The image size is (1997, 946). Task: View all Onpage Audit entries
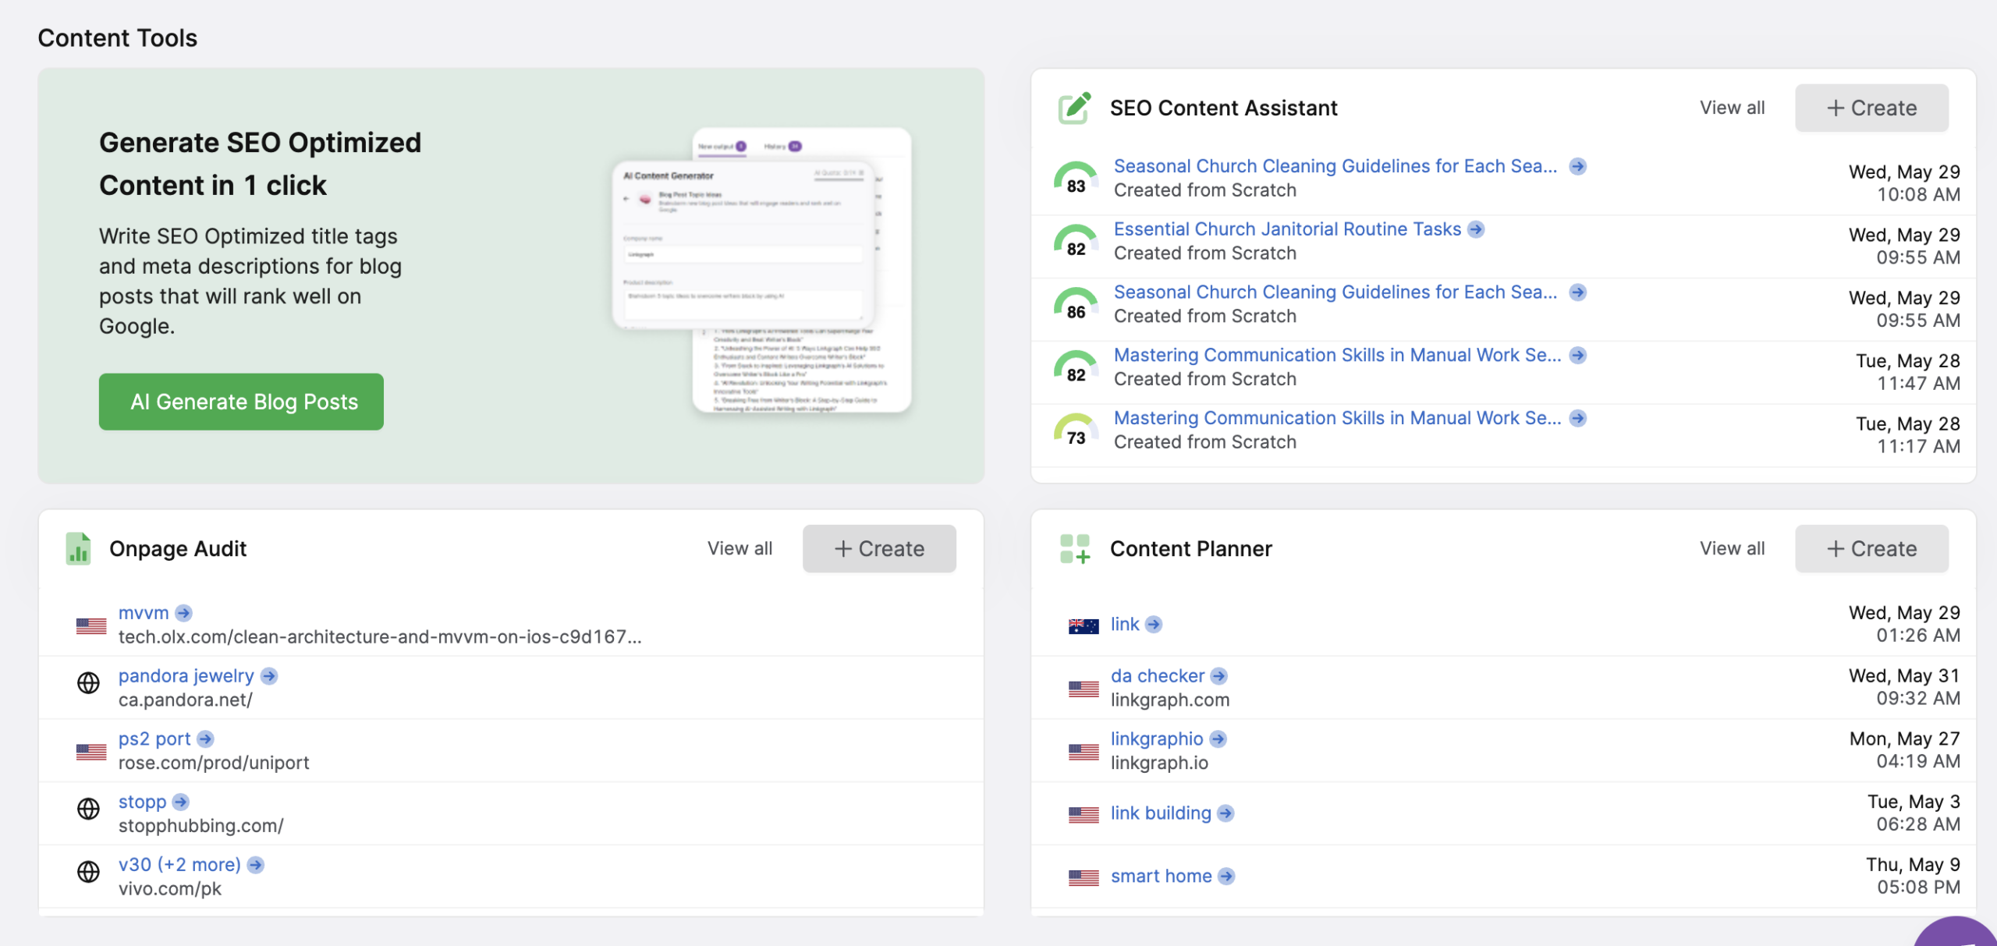pyautogui.click(x=740, y=548)
